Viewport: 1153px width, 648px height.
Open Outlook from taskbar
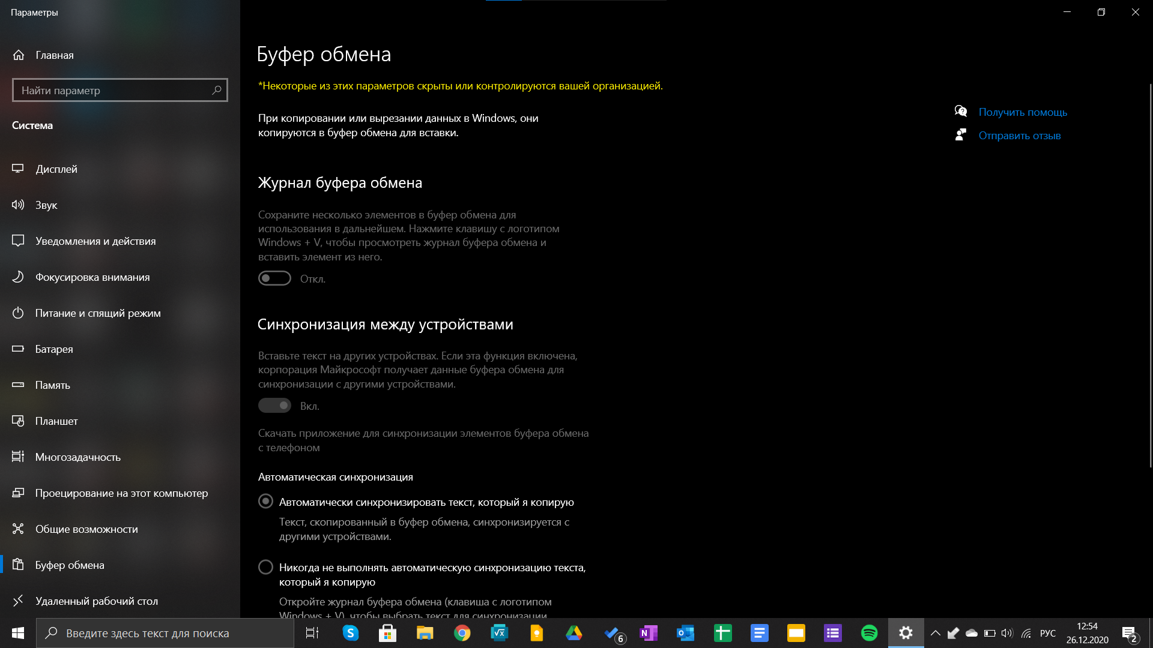click(684, 632)
